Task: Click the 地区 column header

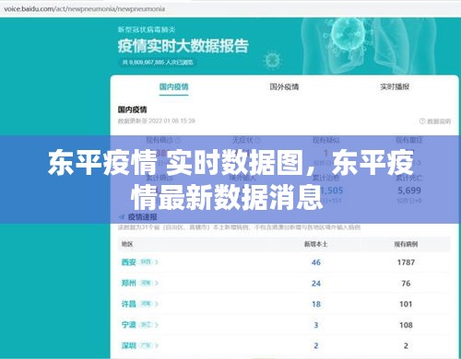Action: (127, 244)
